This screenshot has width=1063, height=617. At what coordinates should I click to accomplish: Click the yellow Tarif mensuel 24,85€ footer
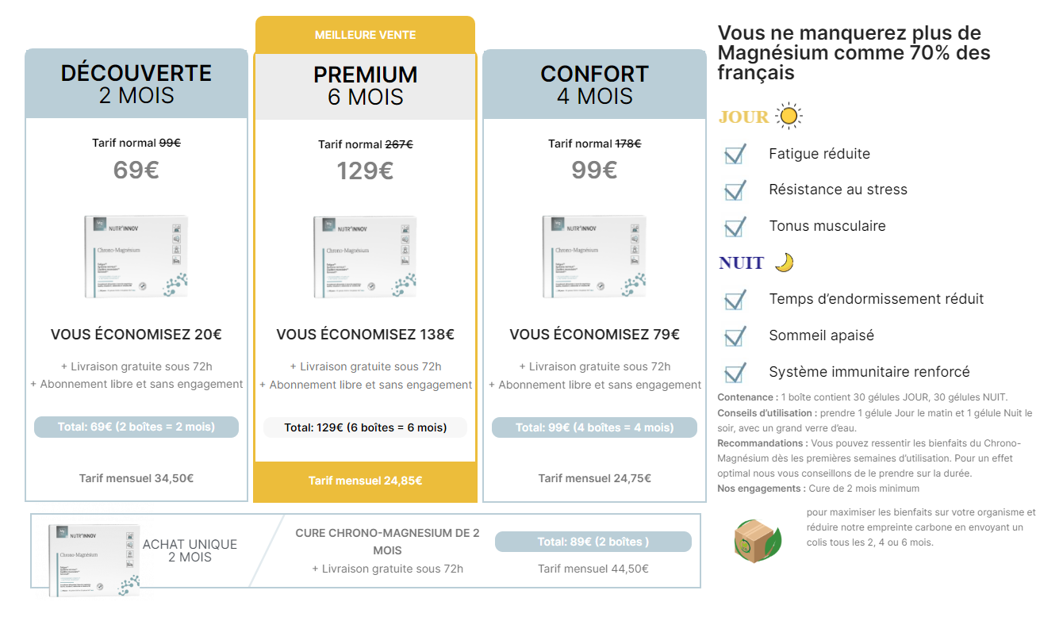pyautogui.click(x=365, y=481)
